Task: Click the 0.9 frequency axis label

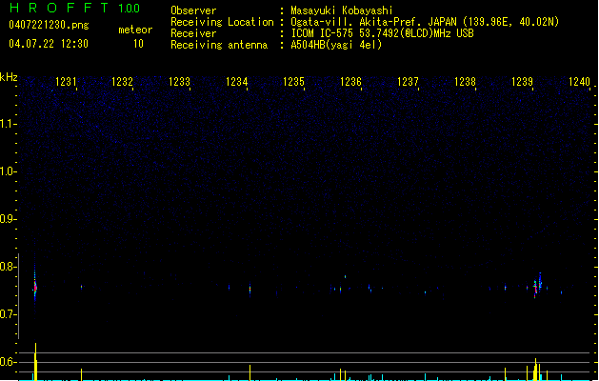Action: (x=8, y=219)
